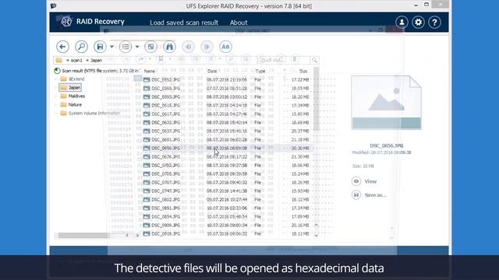Click the 'AB' text encoding icon

pos(225,47)
